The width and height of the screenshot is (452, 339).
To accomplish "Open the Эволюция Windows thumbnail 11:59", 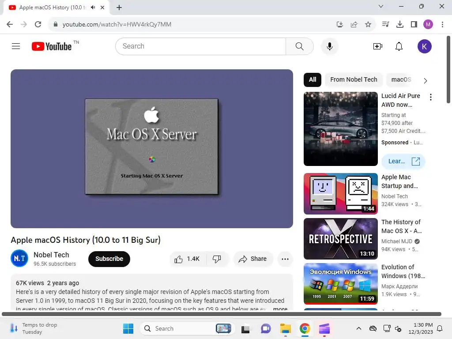I will click(x=341, y=284).
